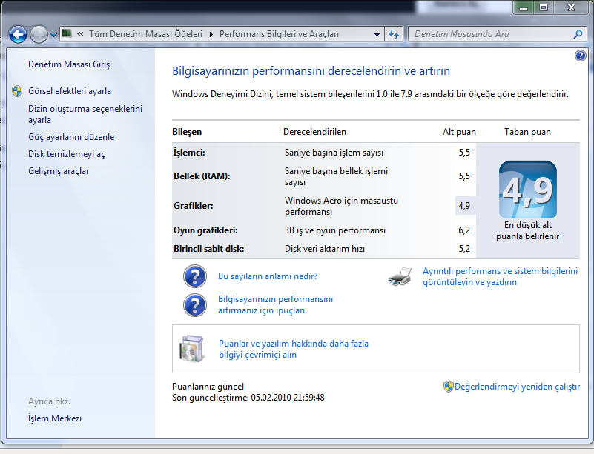Open Ayrıntılı performans ve sistem bilgilerini link

click(500, 276)
